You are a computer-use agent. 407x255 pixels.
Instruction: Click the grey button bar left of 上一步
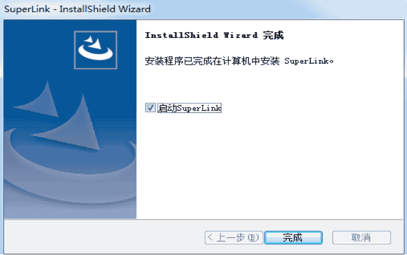104,237
